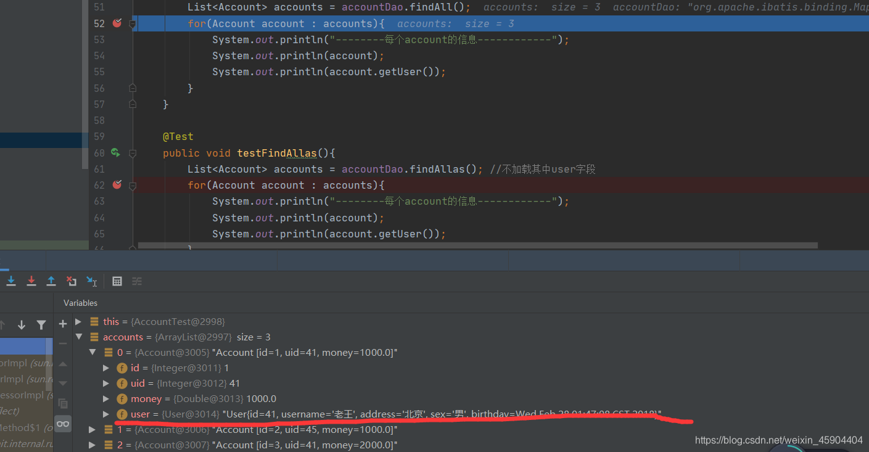Click the list icon beside 'accounts'

(94, 337)
